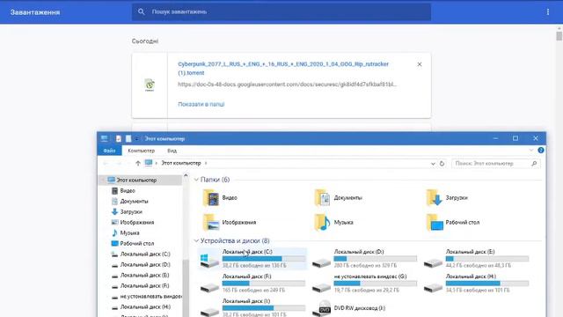Click the Properties quick access icon
The width and height of the screenshot is (563, 317).
(119, 138)
